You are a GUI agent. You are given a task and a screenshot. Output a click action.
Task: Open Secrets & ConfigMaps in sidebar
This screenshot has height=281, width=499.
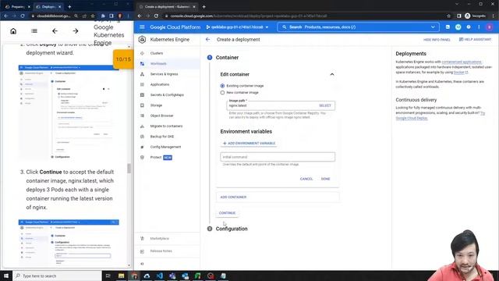pyautogui.click(x=167, y=95)
